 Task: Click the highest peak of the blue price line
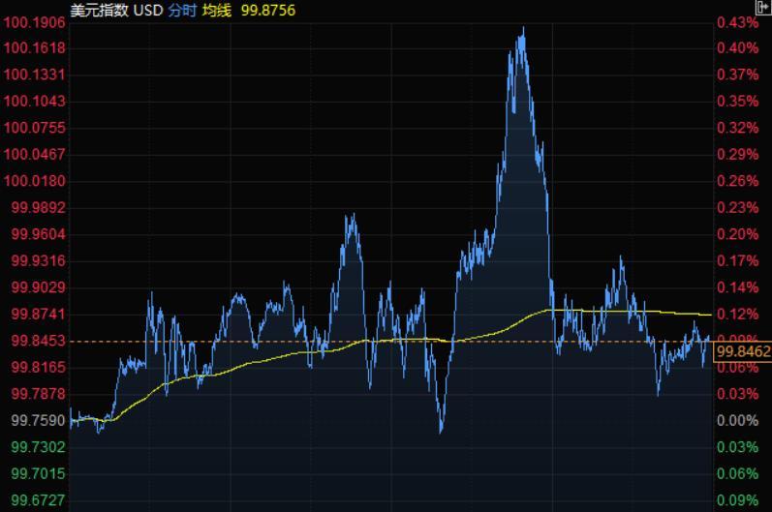pos(522,29)
